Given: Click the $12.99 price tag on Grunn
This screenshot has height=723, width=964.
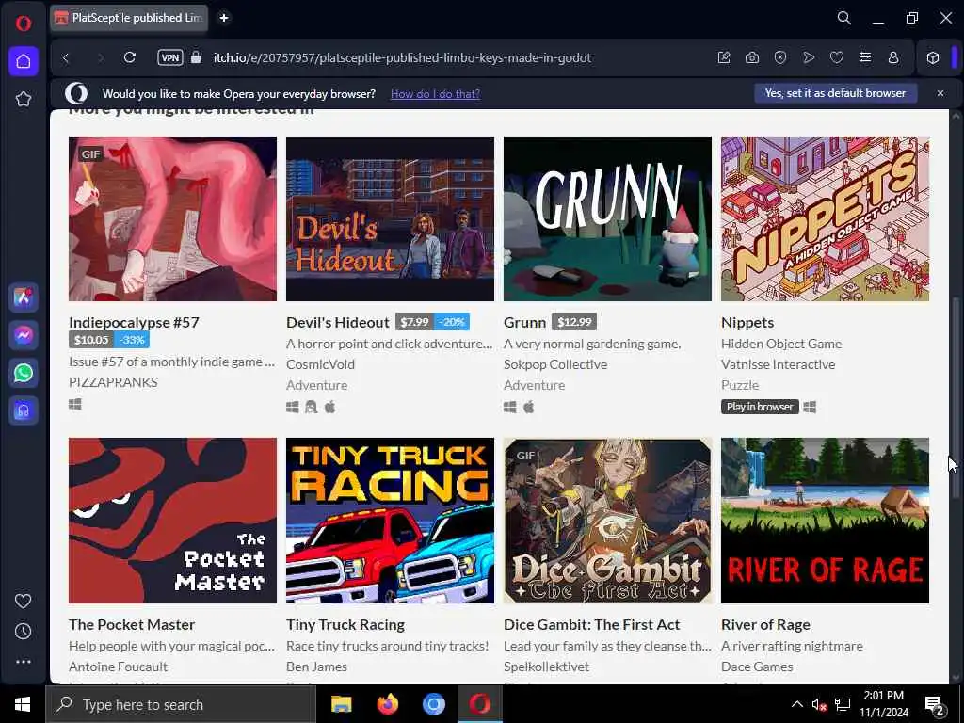Looking at the screenshot, I should 574,322.
